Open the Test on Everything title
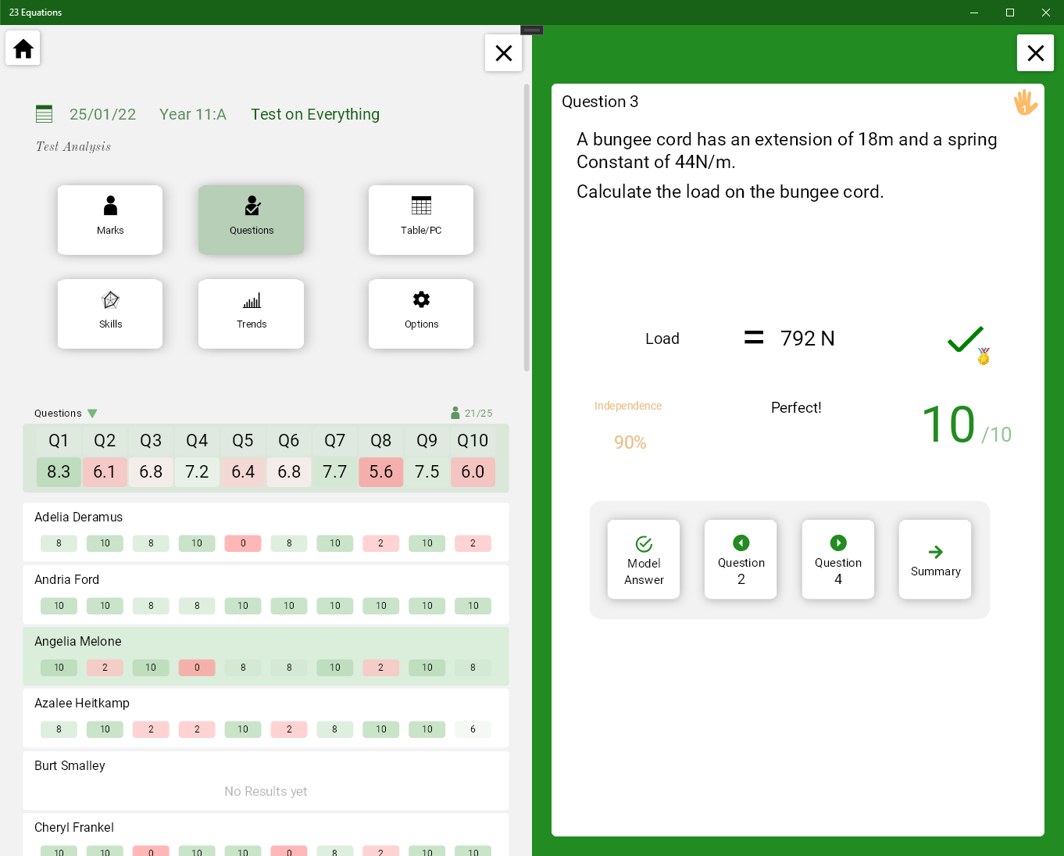This screenshot has height=856, width=1064. click(315, 114)
